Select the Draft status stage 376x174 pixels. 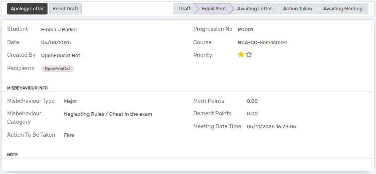(x=185, y=9)
